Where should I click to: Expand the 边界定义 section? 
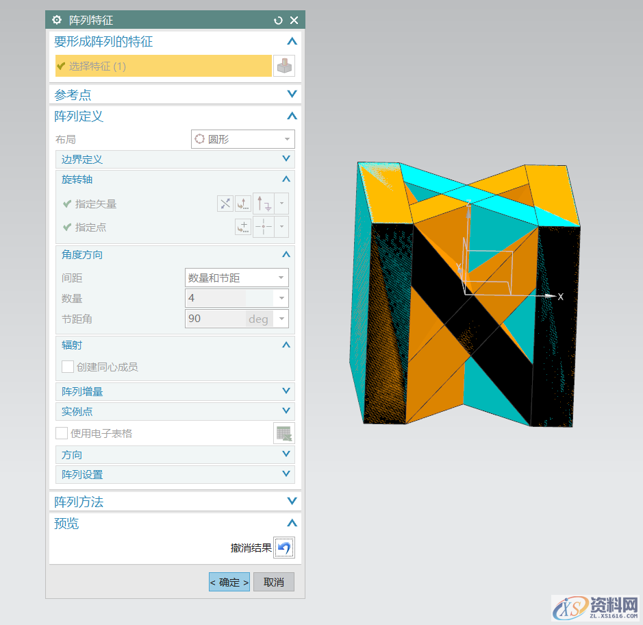tap(175, 159)
